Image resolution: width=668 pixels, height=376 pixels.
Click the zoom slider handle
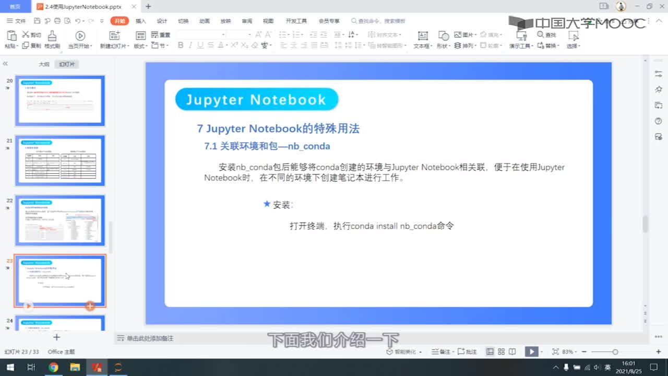[x=615, y=351]
